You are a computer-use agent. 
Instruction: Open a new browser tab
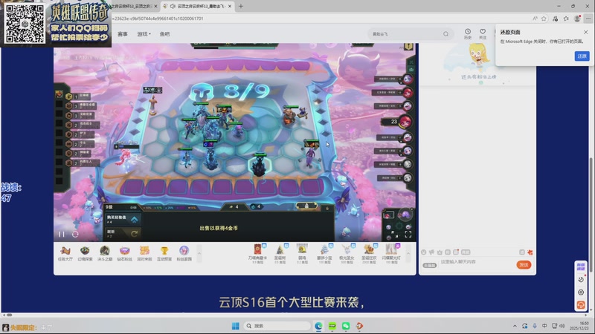(x=240, y=6)
